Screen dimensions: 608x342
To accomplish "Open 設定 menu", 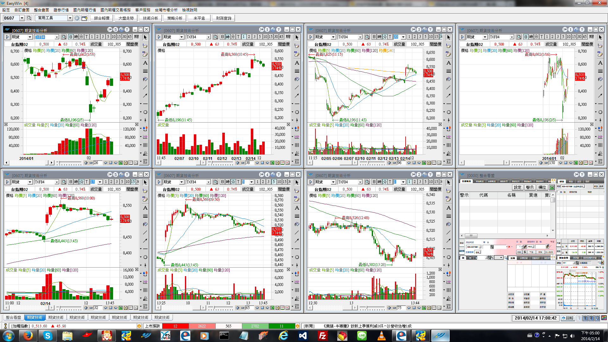I will pyautogui.click(x=6, y=10).
